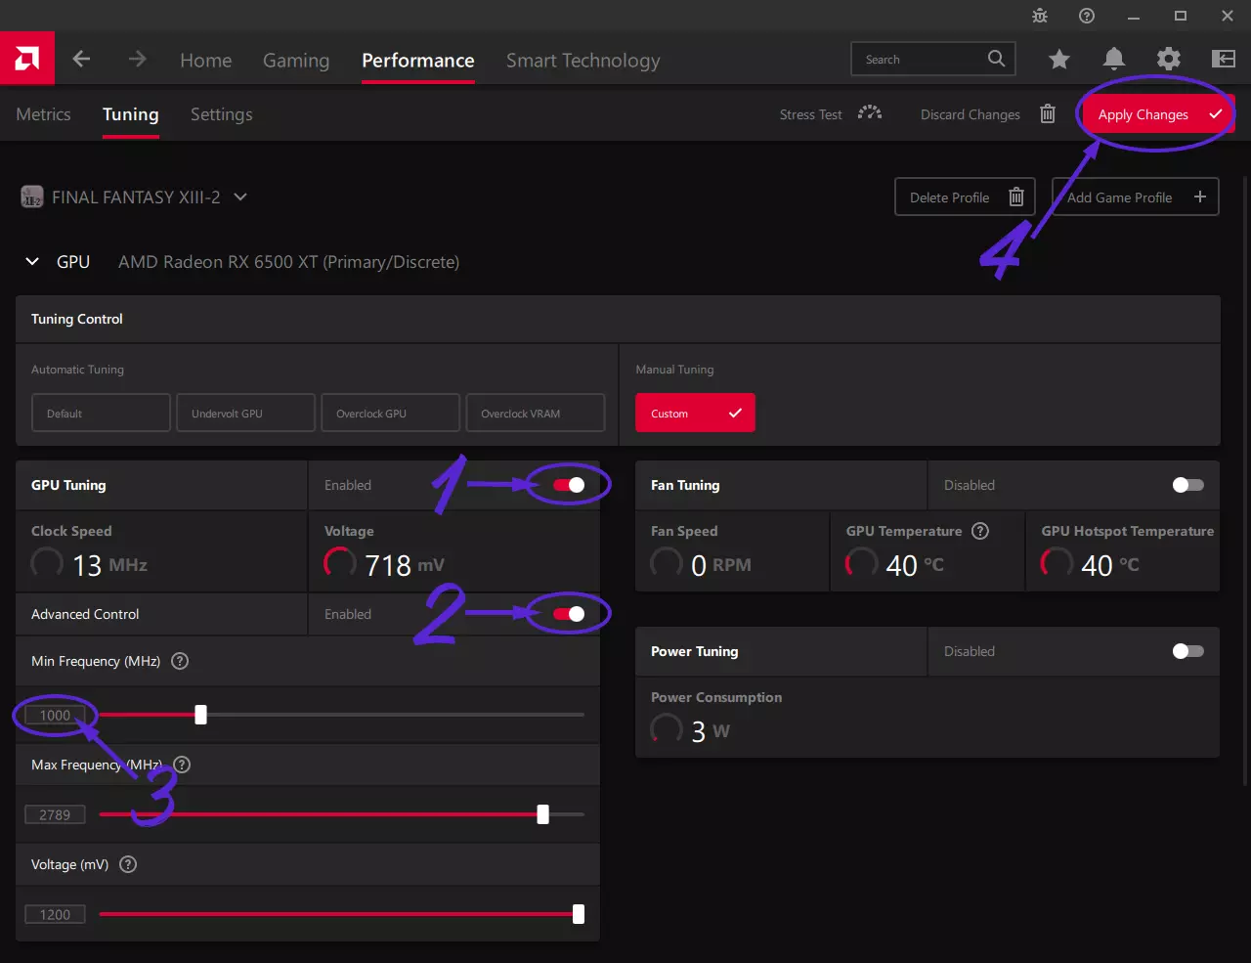Screen dimensions: 1251x963
Task: Click the Voltage slider handle
Action: click(x=579, y=914)
